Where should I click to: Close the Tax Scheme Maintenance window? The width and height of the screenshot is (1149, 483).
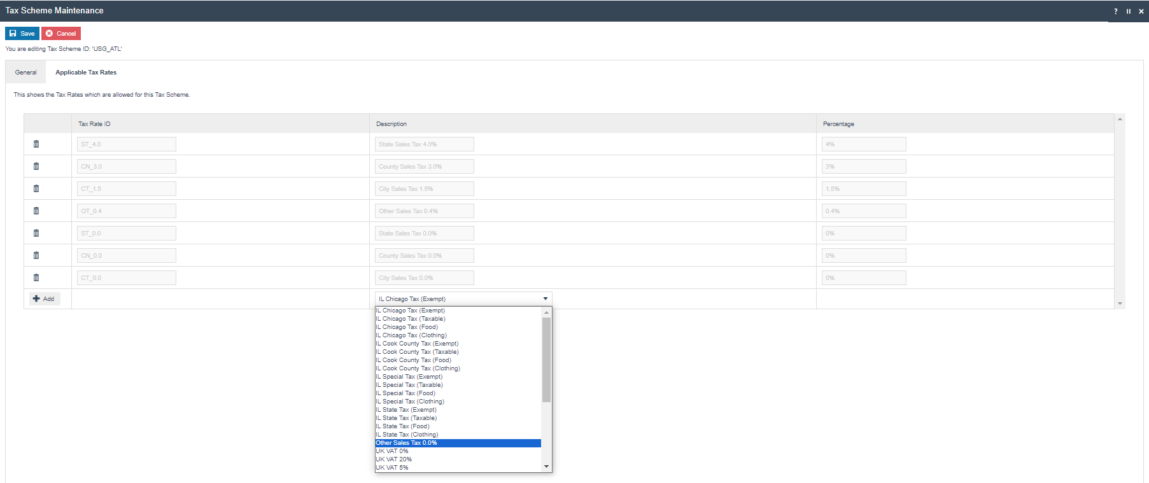click(x=1141, y=11)
